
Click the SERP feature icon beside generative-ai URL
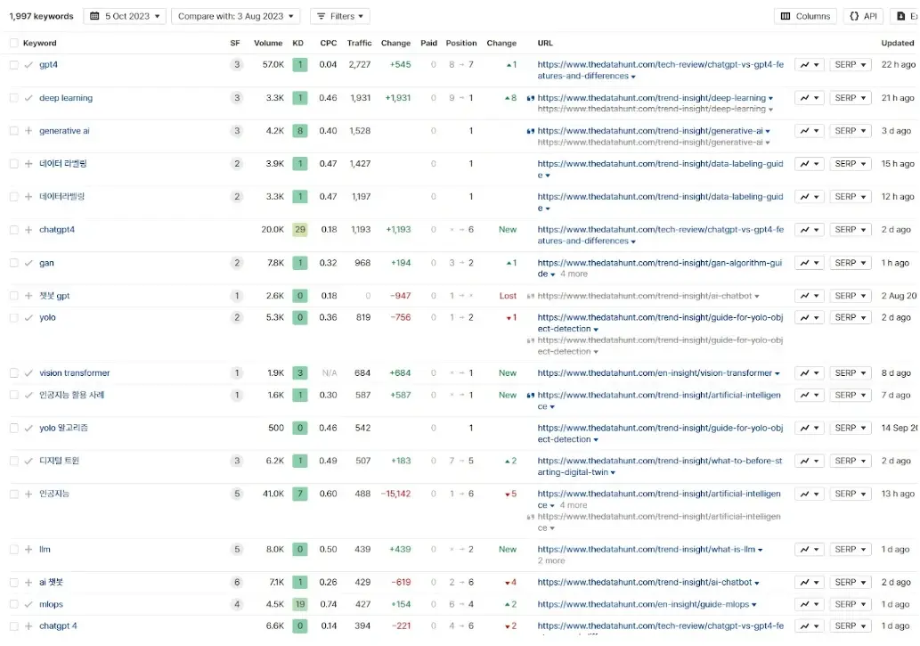531,131
